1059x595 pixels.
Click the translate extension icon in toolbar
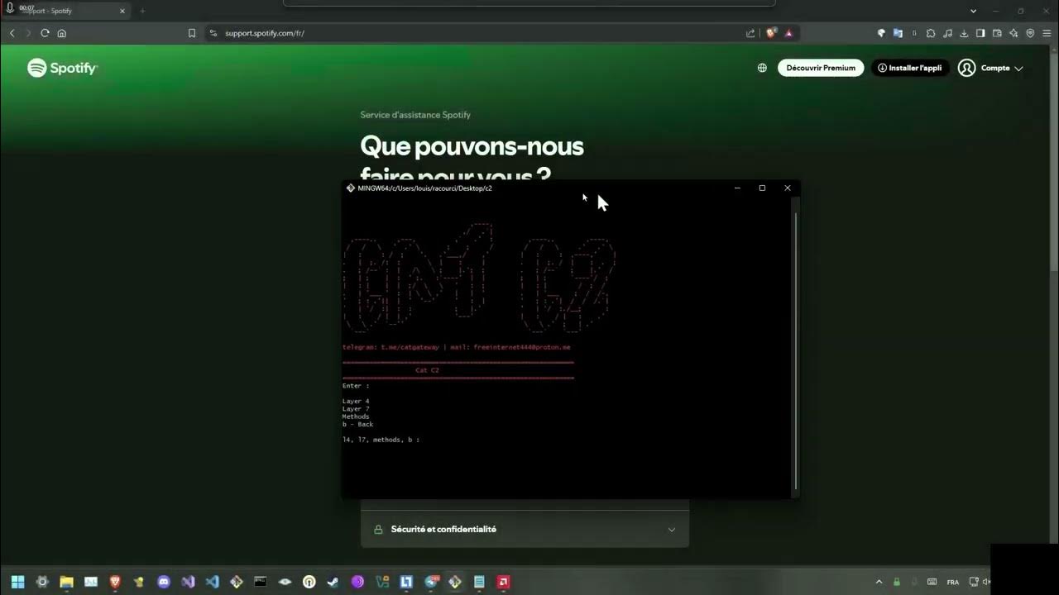point(898,33)
